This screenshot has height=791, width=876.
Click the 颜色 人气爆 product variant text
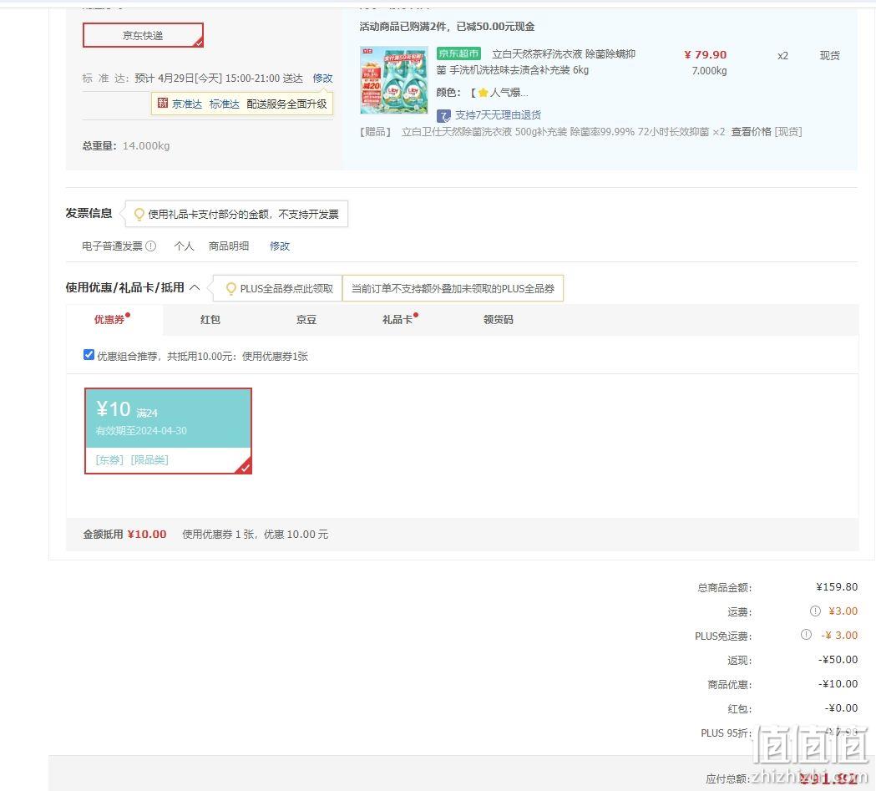pos(482,93)
